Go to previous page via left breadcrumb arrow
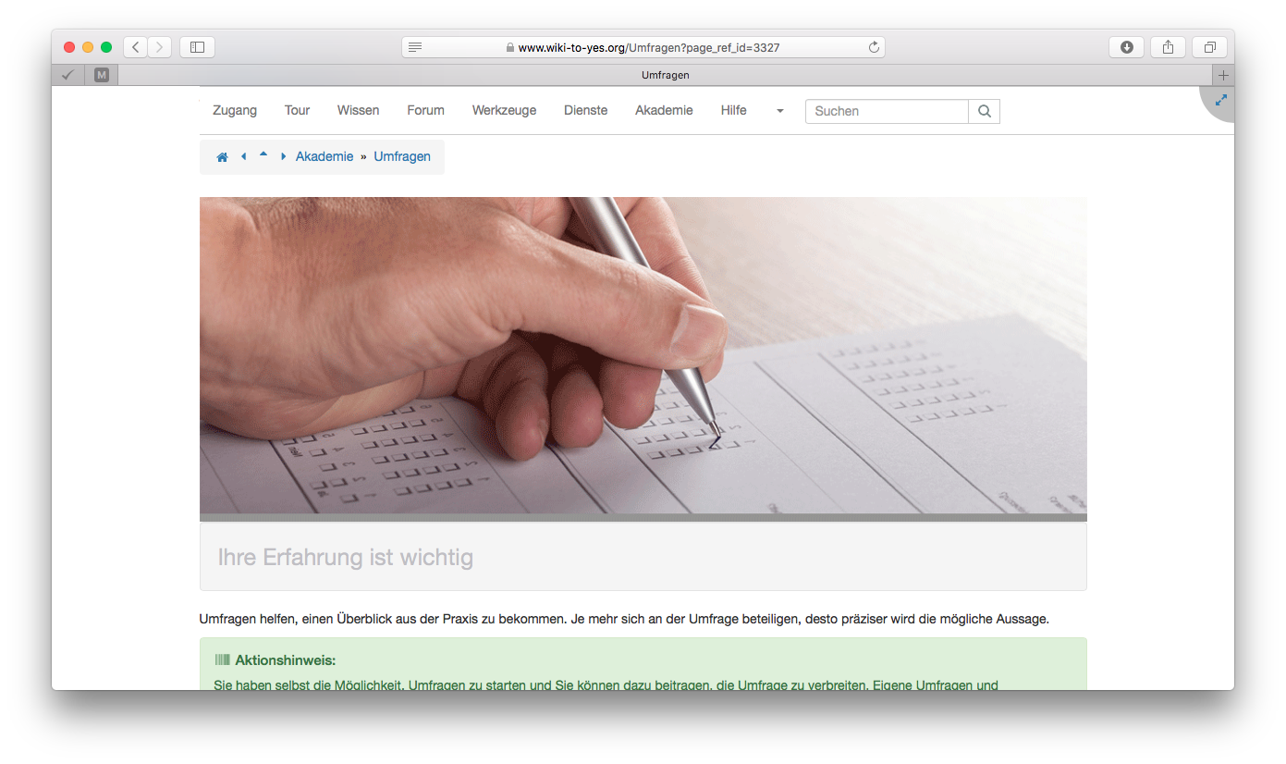Screen dimensions: 1286x764 (243, 157)
